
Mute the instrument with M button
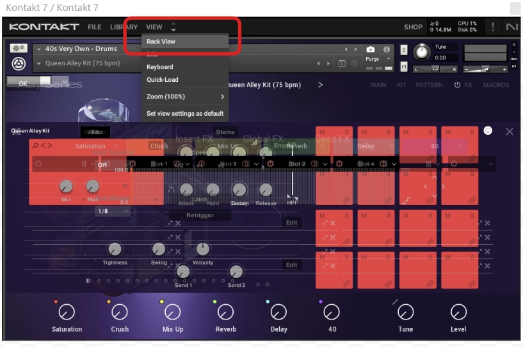pyautogui.click(x=403, y=66)
